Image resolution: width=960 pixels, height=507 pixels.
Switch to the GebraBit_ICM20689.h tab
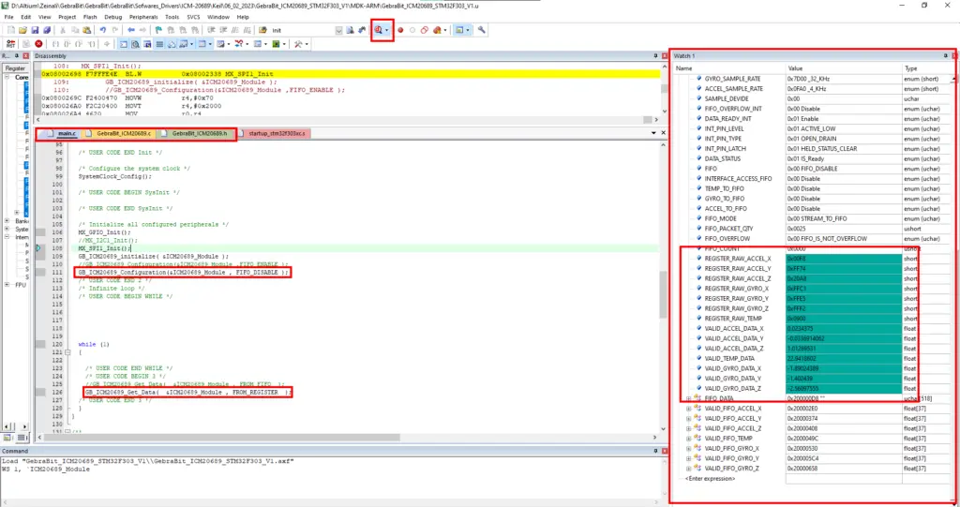tap(195, 133)
